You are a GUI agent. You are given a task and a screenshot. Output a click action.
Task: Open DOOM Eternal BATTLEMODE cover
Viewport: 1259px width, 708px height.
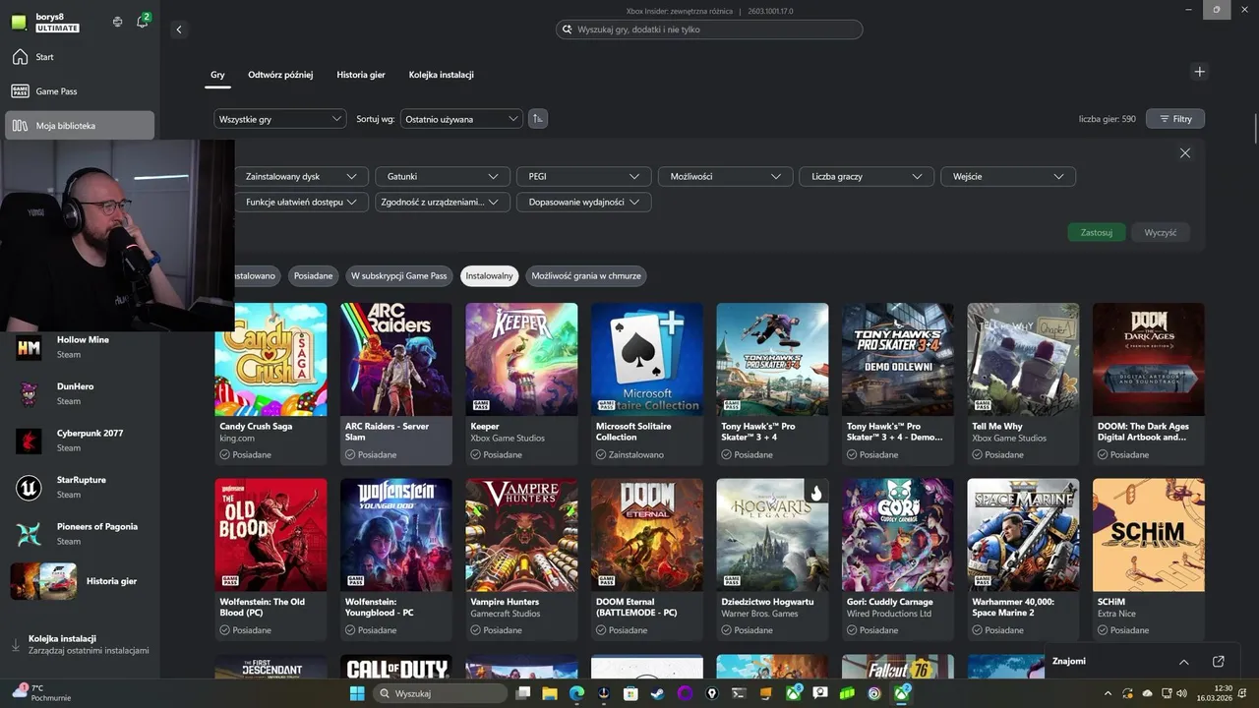tap(647, 535)
